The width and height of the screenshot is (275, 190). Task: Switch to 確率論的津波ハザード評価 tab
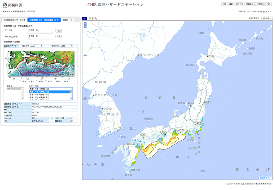(14, 20)
